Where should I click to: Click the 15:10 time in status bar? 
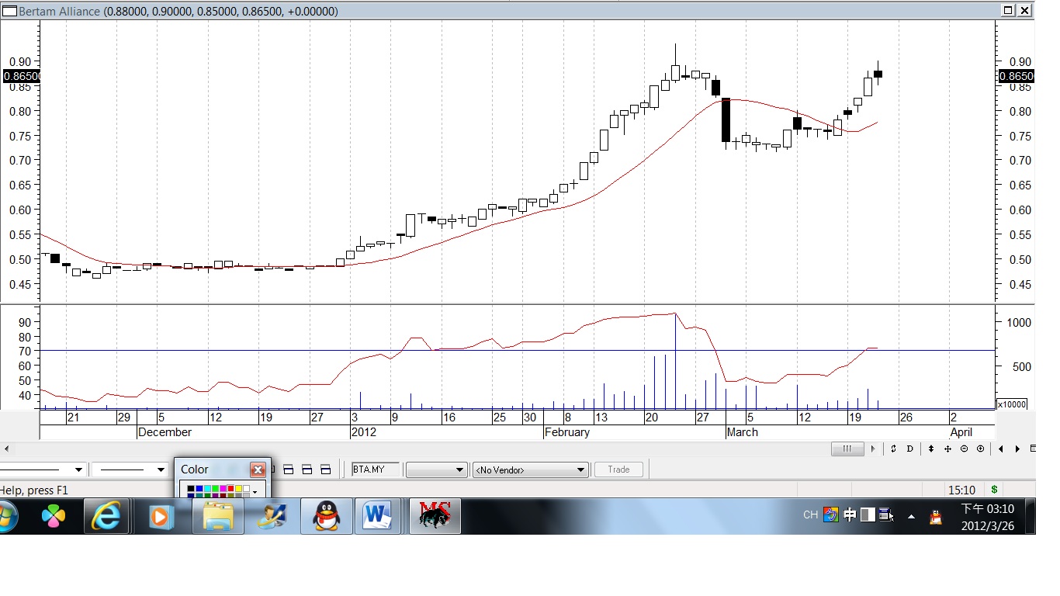(961, 490)
